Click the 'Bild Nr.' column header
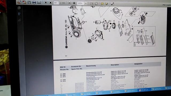 click(63, 67)
